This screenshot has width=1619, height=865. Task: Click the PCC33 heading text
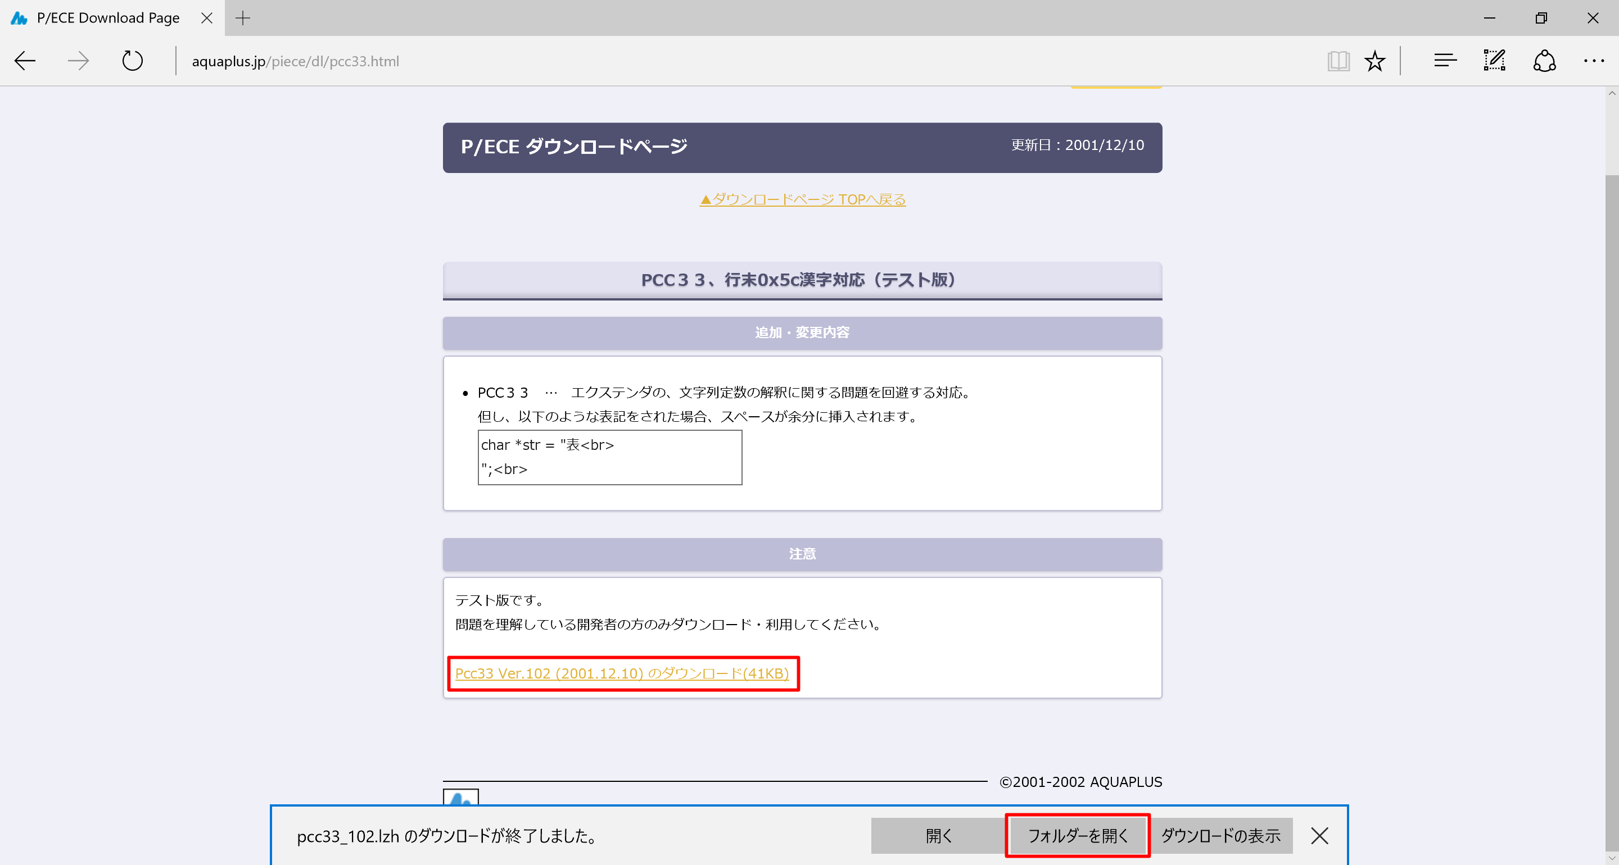[x=798, y=280]
